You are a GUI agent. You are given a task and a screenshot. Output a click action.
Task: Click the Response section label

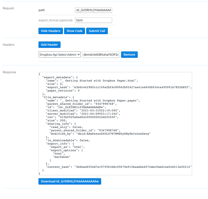[x=9, y=72]
